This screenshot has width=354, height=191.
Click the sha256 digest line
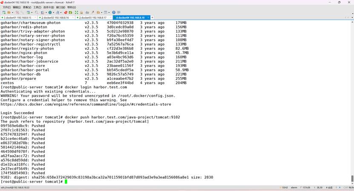[107, 177]
